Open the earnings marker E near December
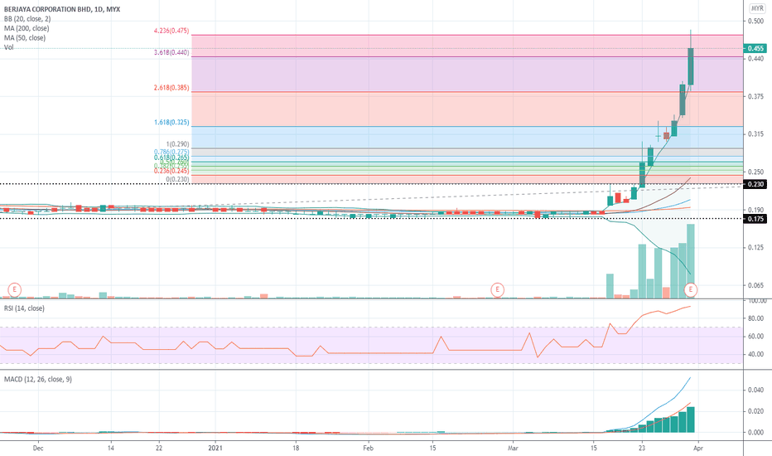The height and width of the screenshot is (456, 772). pos(15,289)
